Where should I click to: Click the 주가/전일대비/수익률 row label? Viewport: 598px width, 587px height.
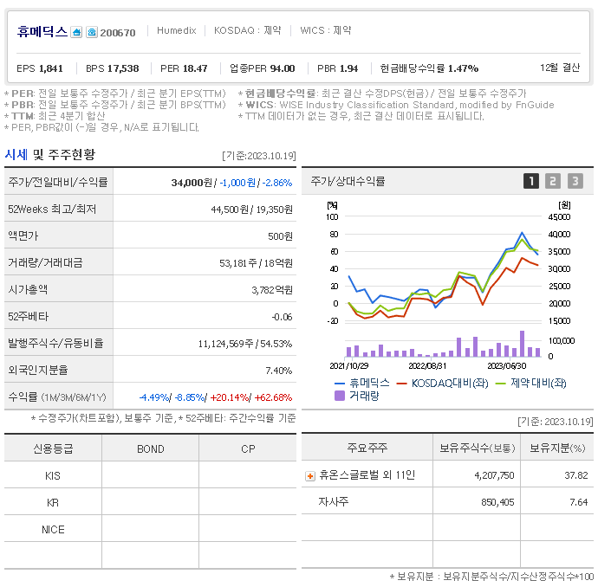click(x=58, y=182)
